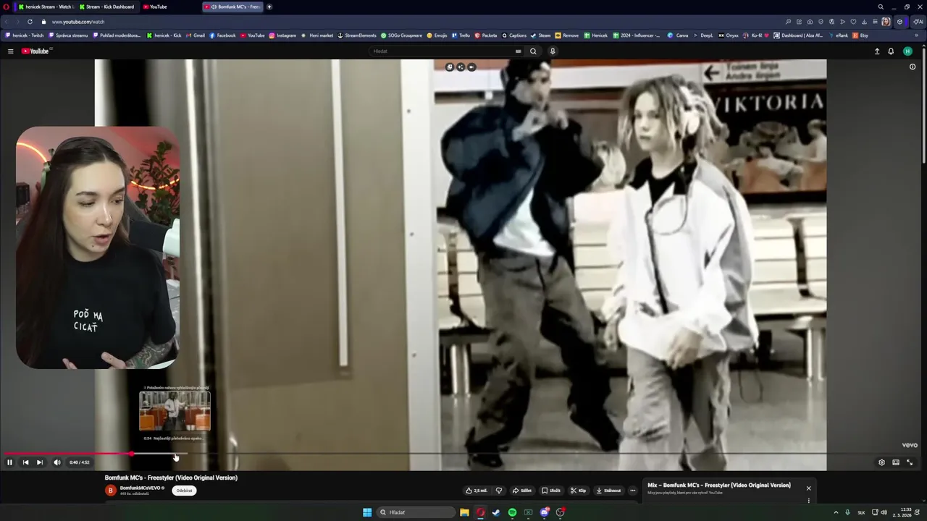
Task: Save video with the Uložit button
Action: coord(550,491)
